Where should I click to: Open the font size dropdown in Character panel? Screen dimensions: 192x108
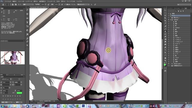pos(10,82)
